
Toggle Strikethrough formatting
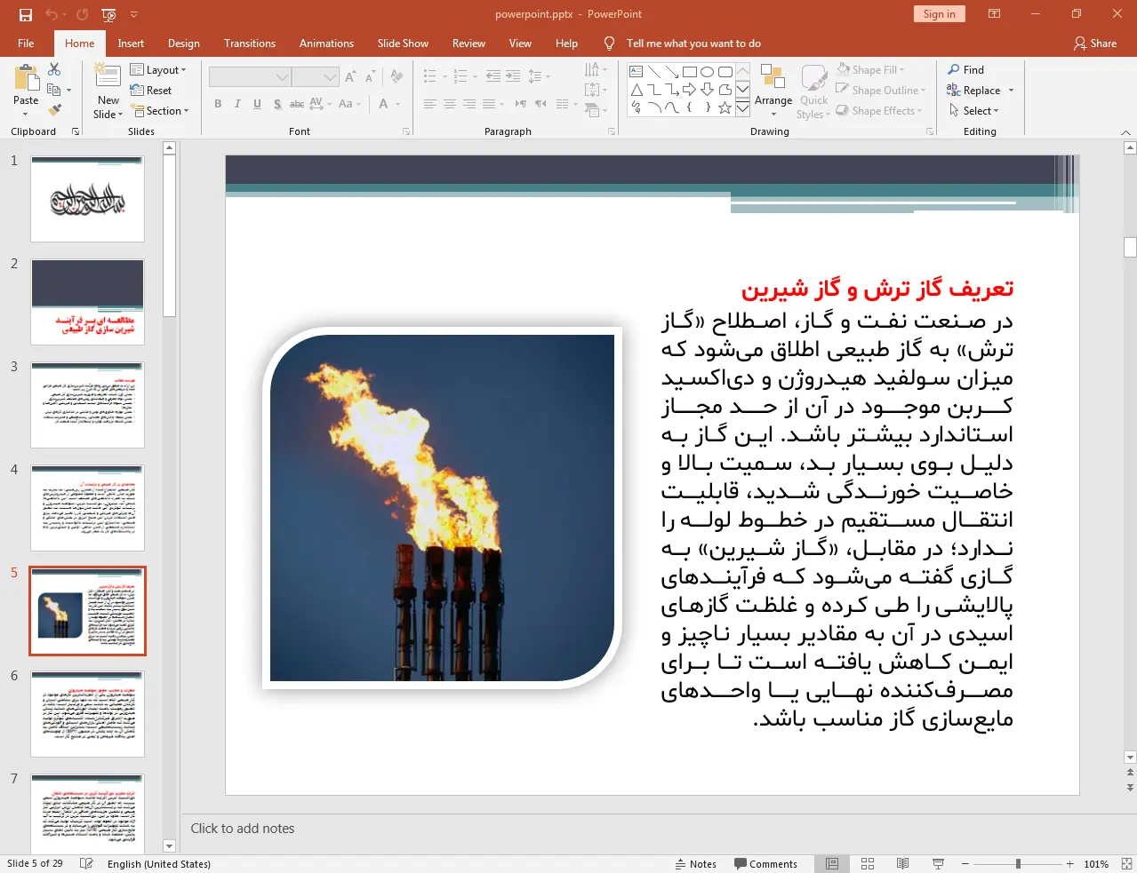pos(297,104)
